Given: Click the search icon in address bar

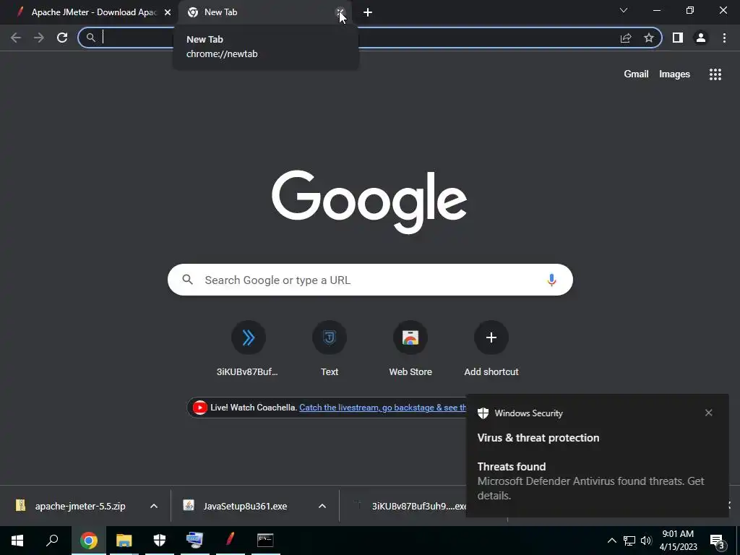Looking at the screenshot, I should 90,38.
